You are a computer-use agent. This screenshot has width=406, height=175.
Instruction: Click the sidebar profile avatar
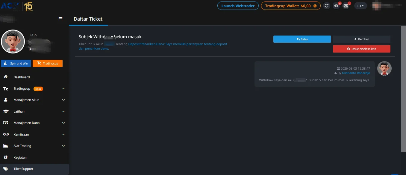13,42
